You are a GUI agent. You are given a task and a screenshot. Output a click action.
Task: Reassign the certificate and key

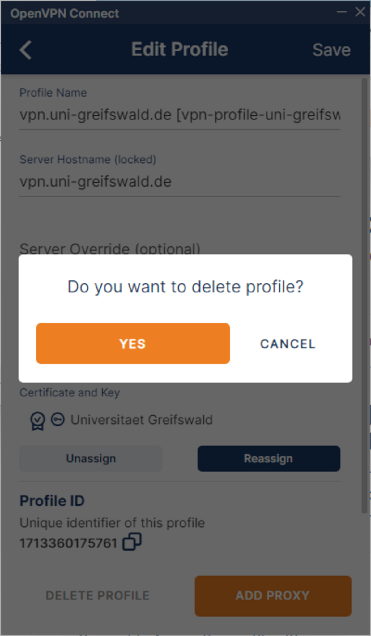click(269, 458)
